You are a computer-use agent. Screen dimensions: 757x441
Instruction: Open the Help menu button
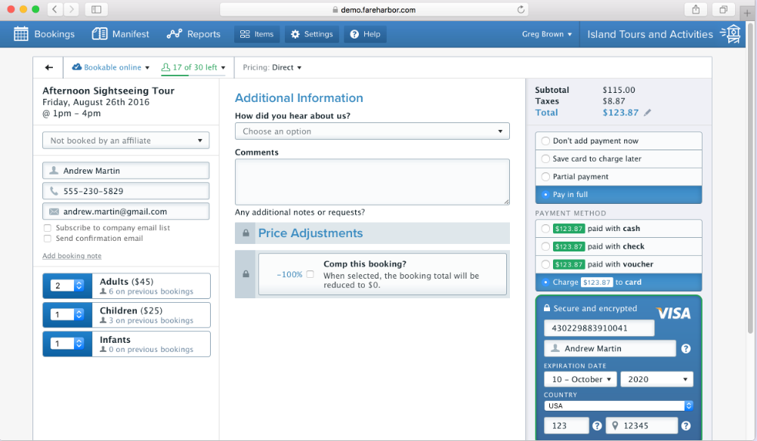coord(365,34)
